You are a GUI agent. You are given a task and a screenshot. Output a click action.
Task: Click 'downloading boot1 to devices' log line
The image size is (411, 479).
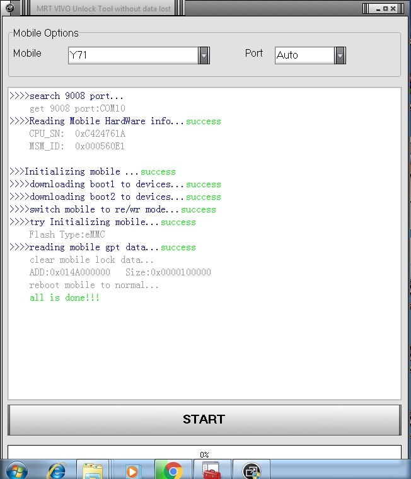[x=115, y=184]
